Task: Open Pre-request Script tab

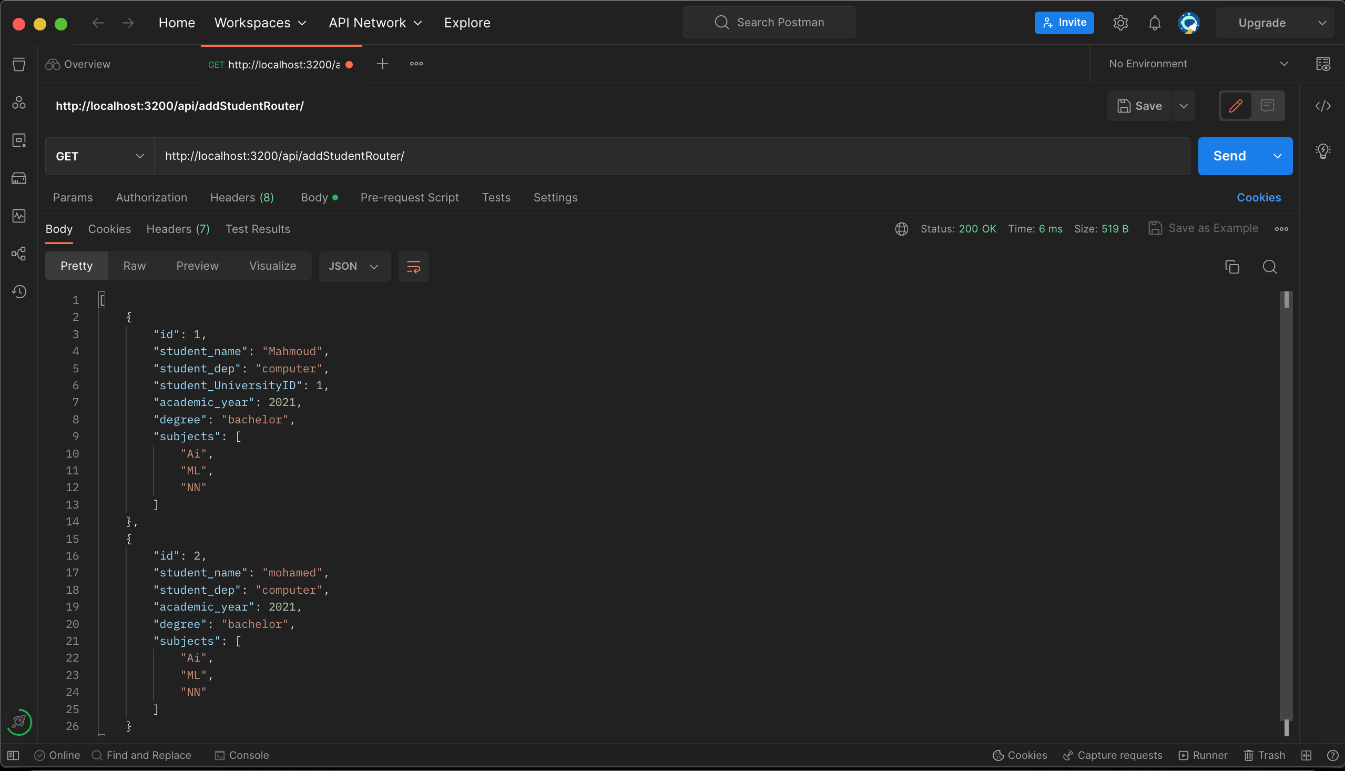Action: (x=410, y=198)
